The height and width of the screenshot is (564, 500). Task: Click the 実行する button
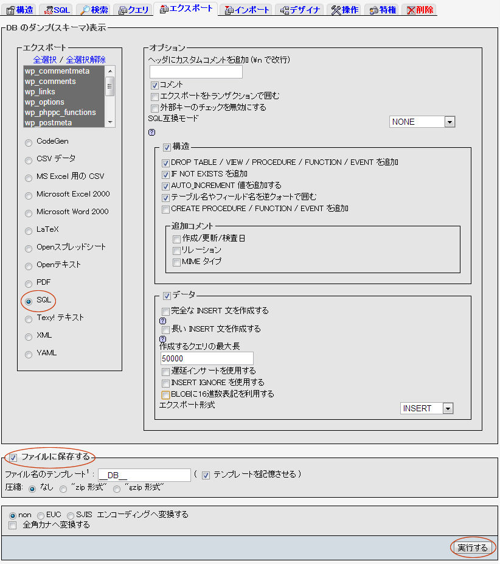point(472,548)
